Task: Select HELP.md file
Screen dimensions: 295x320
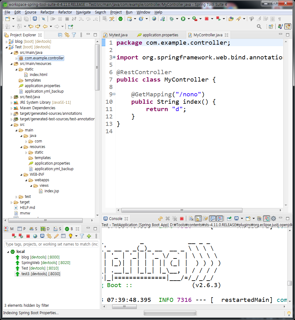Action: [27, 208]
